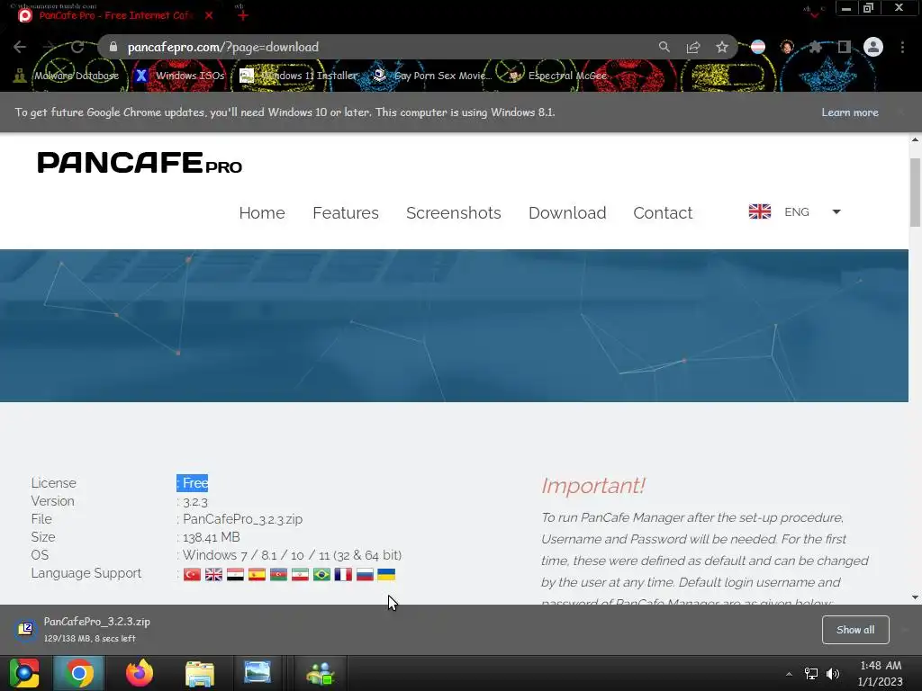The image size is (922, 691).
Task: Click the version value '3.2.3'
Action: point(195,502)
